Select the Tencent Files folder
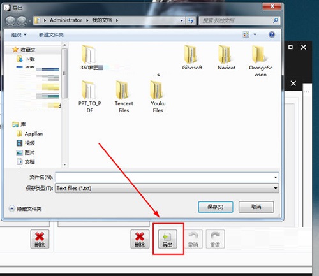The width and height of the screenshot is (319, 276). pos(124,97)
